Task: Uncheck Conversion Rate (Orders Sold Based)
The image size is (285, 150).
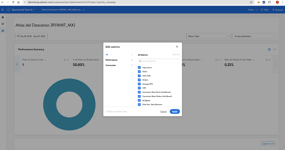Action: tap(139, 96)
